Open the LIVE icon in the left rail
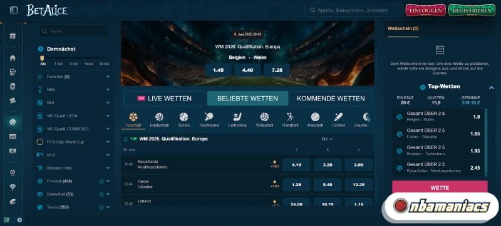The image size is (501, 226). pyautogui.click(x=13, y=137)
